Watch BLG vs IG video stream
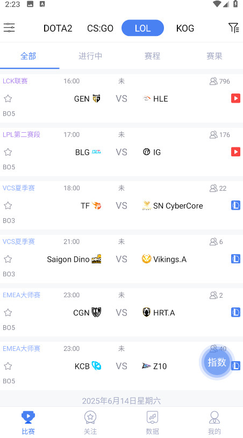The height and width of the screenshot is (438, 243). click(235, 152)
